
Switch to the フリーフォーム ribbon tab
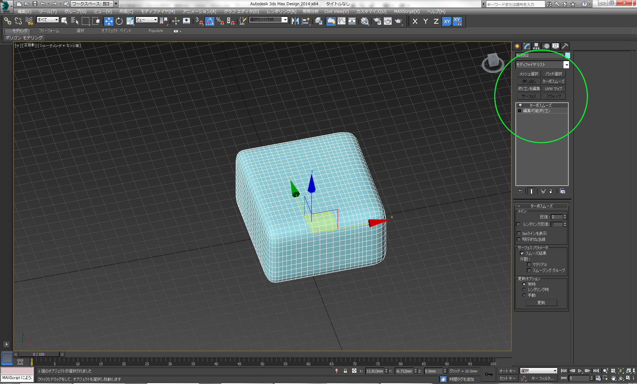[x=49, y=31]
